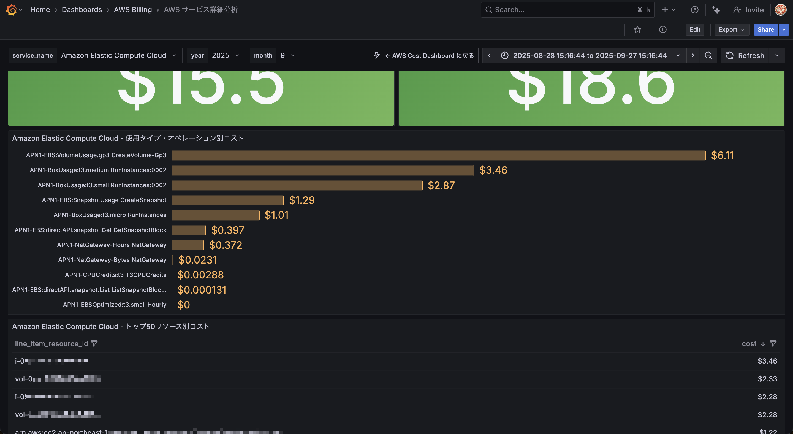Navigate to AWS Billing breadcrumb
This screenshot has width=793, height=434.
coord(133,10)
